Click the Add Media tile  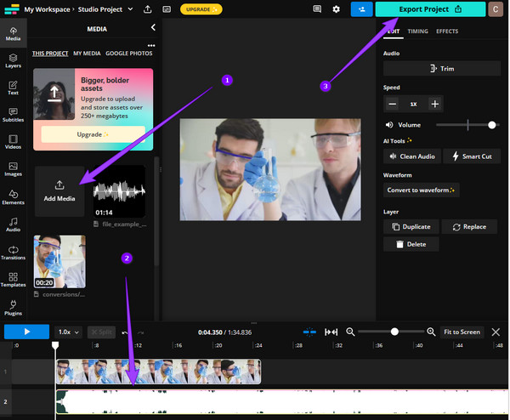[59, 191]
